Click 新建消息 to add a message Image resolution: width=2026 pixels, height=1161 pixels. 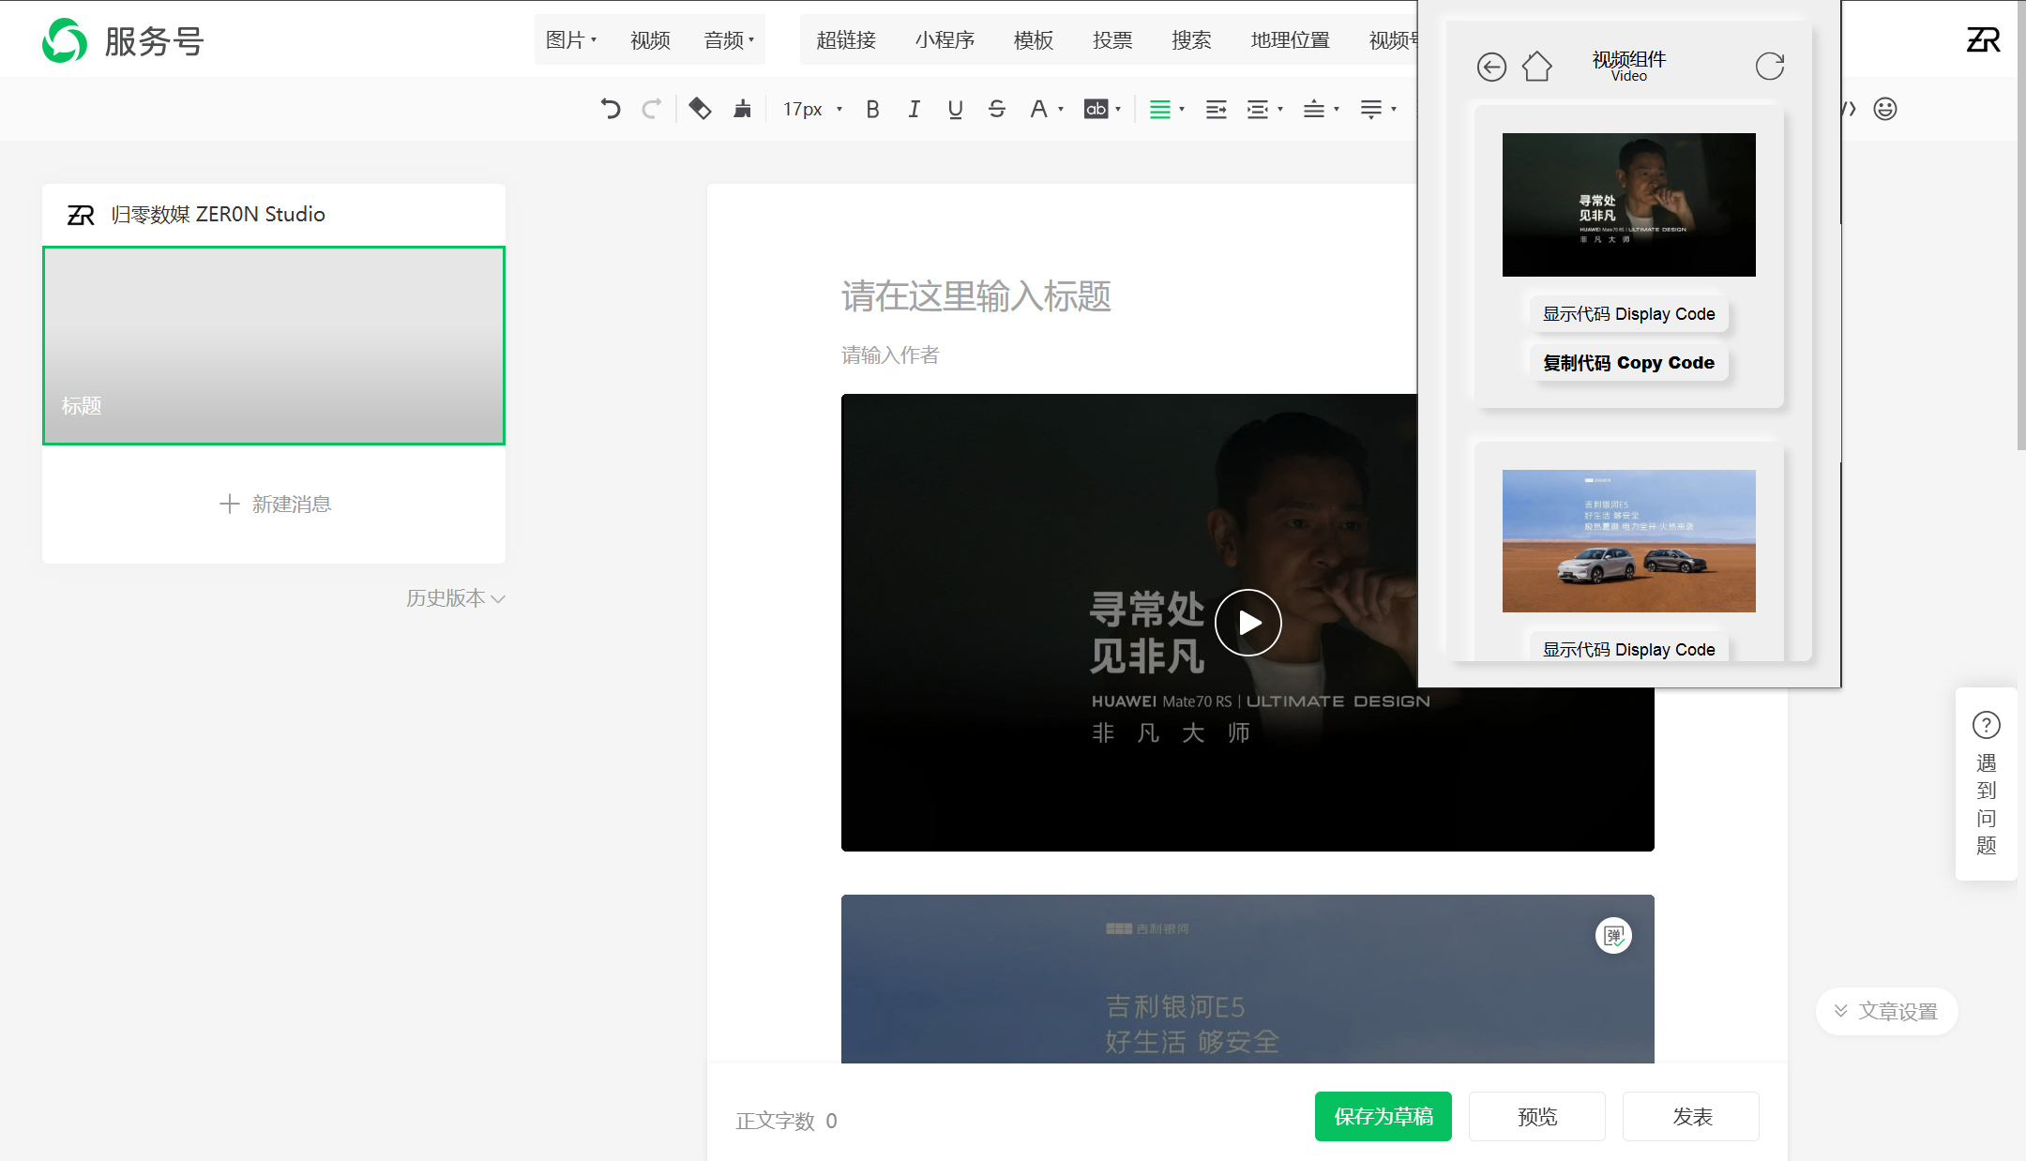pyautogui.click(x=275, y=504)
